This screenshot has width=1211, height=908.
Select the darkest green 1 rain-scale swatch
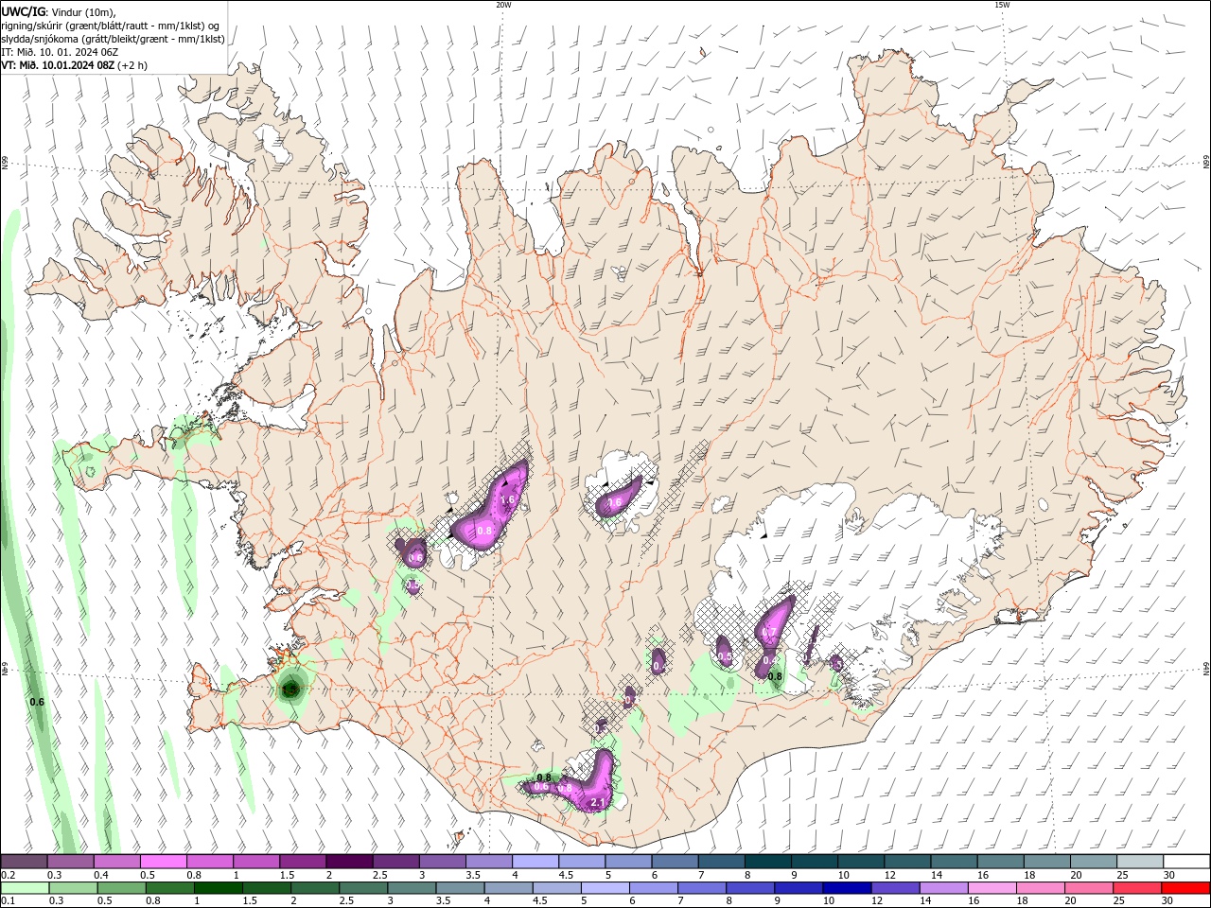click(x=218, y=888)
